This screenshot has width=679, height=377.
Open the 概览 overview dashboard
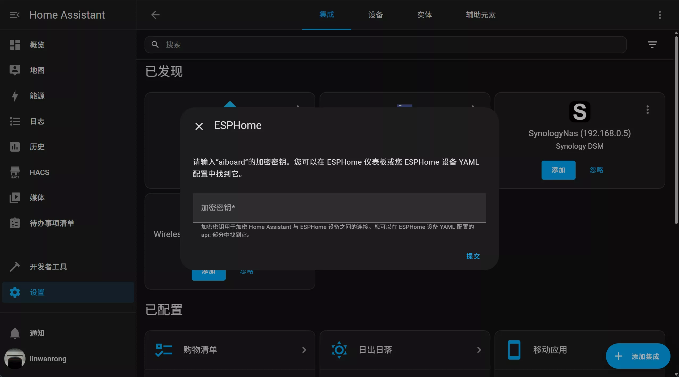point(68,45)
